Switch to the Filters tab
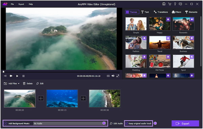Screen dimensions: 203x129 (177, 12)
